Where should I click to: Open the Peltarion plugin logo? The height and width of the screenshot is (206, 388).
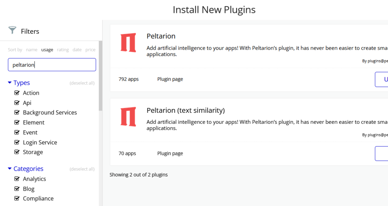[x=128, y=42]
